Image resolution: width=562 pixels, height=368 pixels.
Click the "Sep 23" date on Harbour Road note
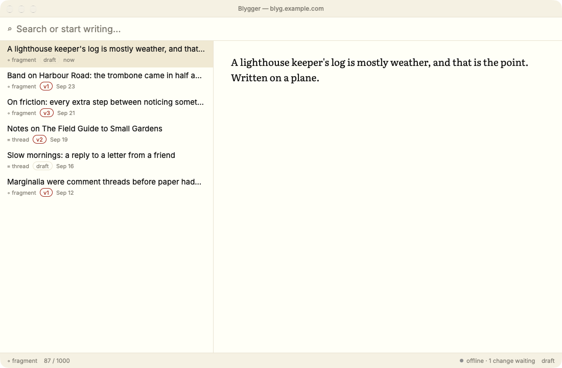pyautogui.click(x=65, y=86)
